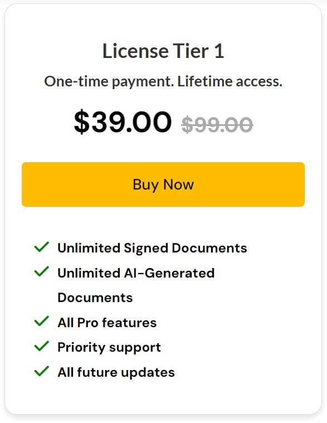
Task: Select the 'One-time payment.' phrase
Action: (109, 81)
